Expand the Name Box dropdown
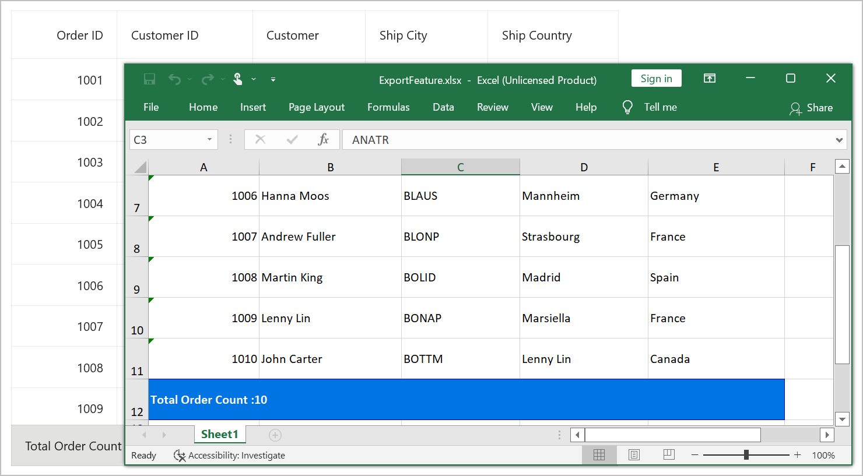Image resolution: width=863 pixels, height=476 pixels. coord(209,140)
